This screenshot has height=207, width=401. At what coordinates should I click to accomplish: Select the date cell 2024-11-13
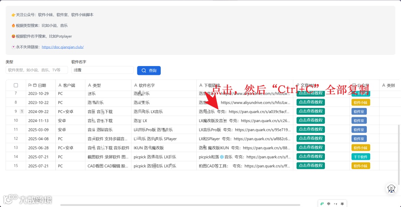coord(41,120)
